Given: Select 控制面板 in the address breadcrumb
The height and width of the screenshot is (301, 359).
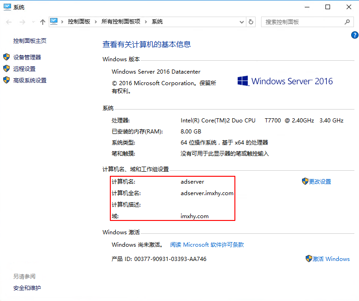Looking at the screenshot, I should (79, 22).
